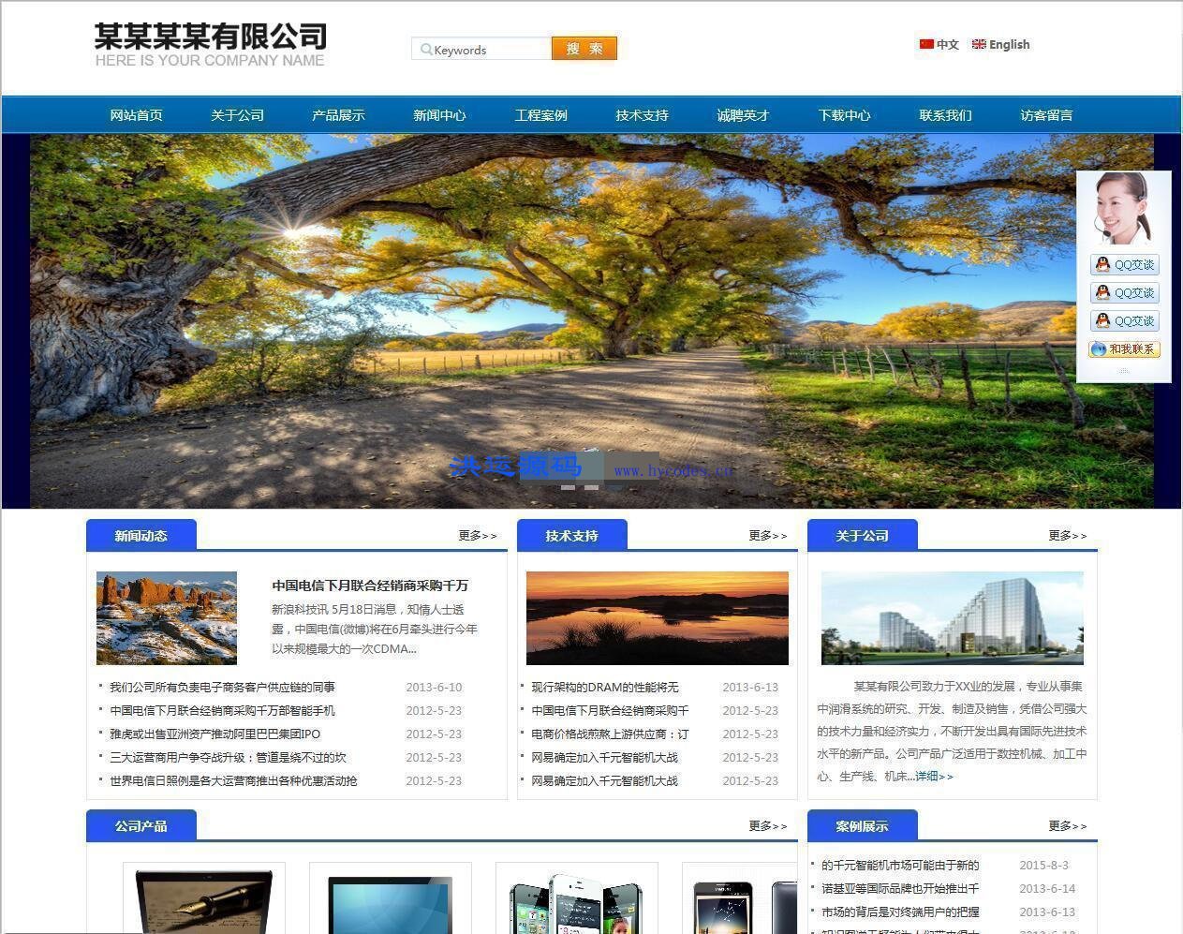Open 关于公司 in navigation bar
The height and width of the screenshot is (934, 1183).
point(238,115)
